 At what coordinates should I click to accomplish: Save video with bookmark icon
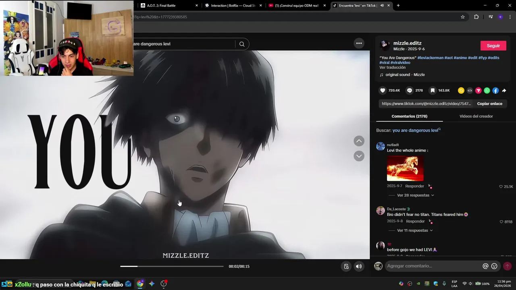pos(432,91)
